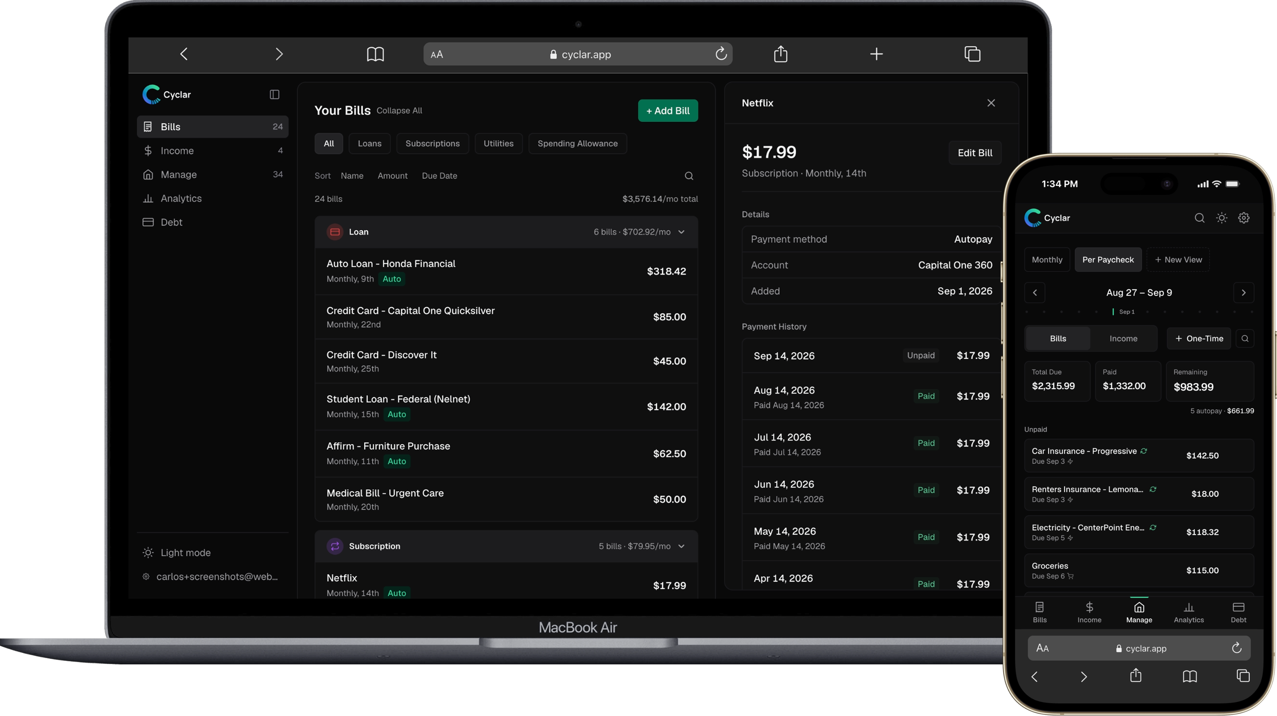Click Collapse All link
Screen dimensions: 1277x716
click(x=399, y=110)
